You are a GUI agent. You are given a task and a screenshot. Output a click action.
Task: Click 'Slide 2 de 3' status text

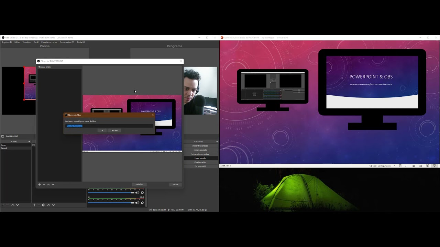point(226,166)
